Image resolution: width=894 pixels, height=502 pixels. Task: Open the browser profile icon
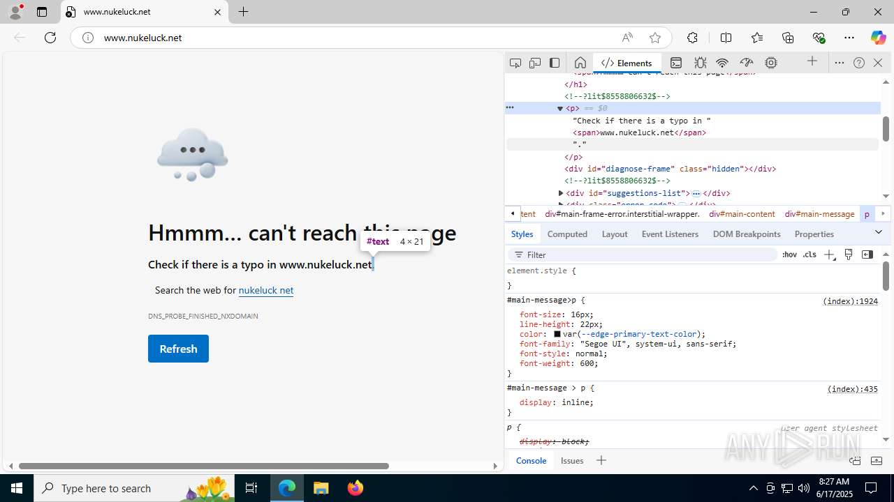(x=15, y=12)
